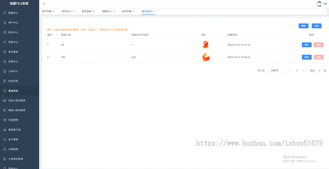Click the 刷新 button
Image resolution: width=329 pixels, height=169 pixels.
pos(304,26)
